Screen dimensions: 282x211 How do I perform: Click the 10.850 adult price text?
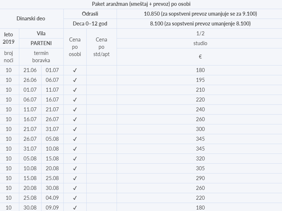click(x=152, y=14)
